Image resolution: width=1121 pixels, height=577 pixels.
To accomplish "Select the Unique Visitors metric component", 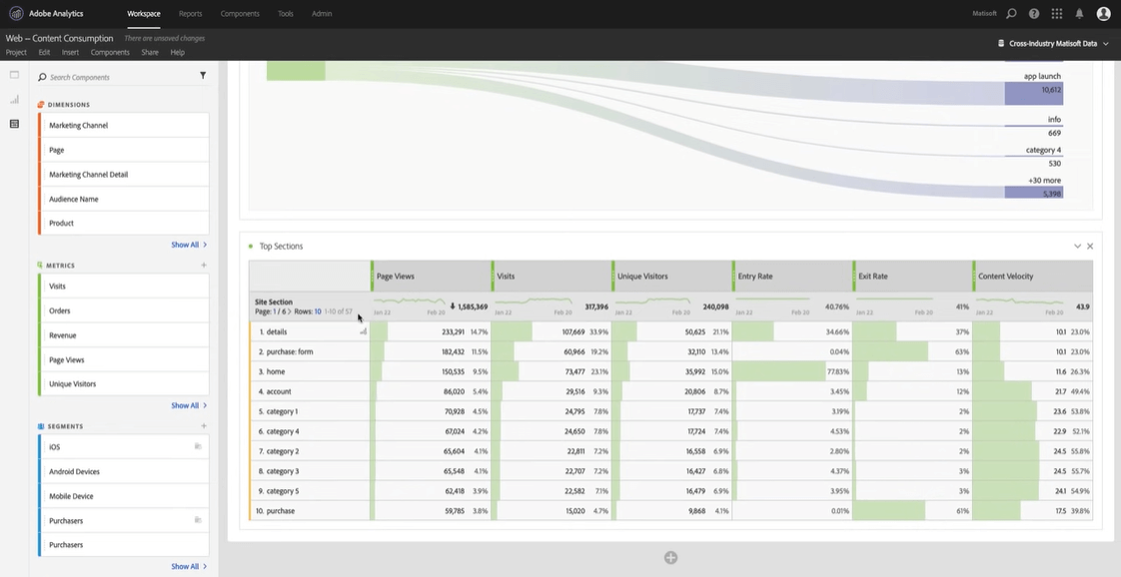I will [x=123, y=383].
